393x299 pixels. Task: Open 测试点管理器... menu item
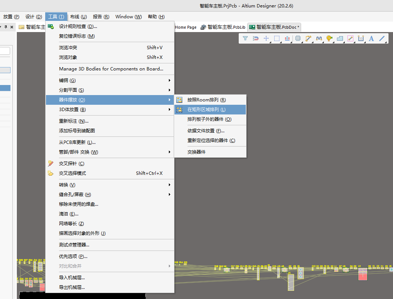click(x=110, y=245)
